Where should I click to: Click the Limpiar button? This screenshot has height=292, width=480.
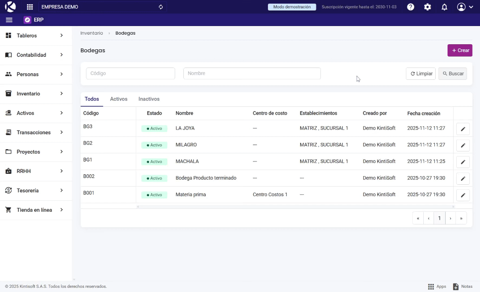(x=421, y=73)
